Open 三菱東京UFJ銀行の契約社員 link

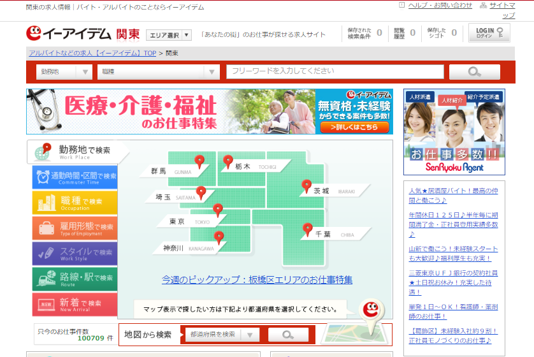(x=453, y=282)
